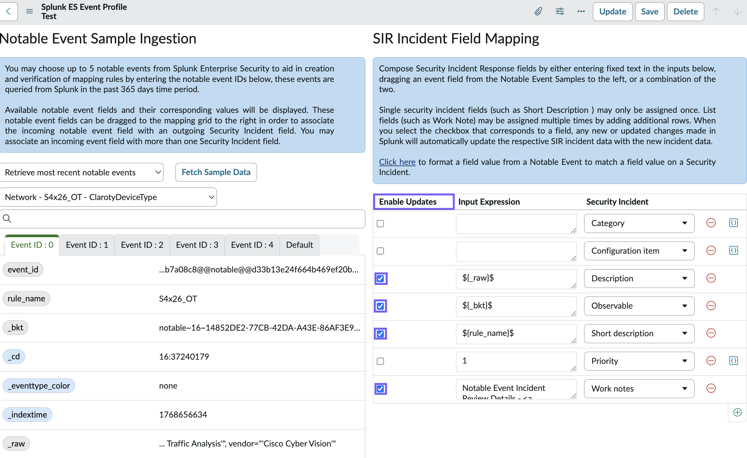Select the Event ID : 0 tab
The width and height of the screenshot is (747, 458).
click(32, 245)
